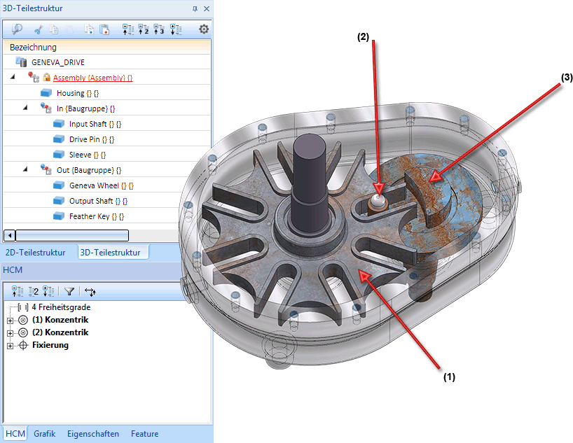This screenshot has width=573, height=443.
Task: Click the scissors cut icon
Action: tap(39, 29)
